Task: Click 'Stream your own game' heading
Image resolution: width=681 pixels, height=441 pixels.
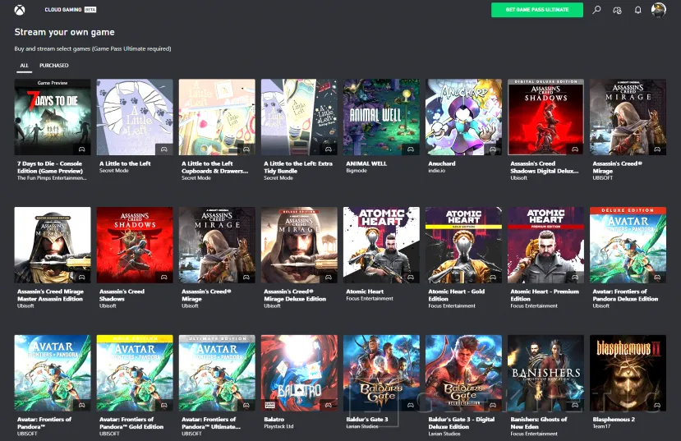Action: pyautogui.click(x=64, y=32)
